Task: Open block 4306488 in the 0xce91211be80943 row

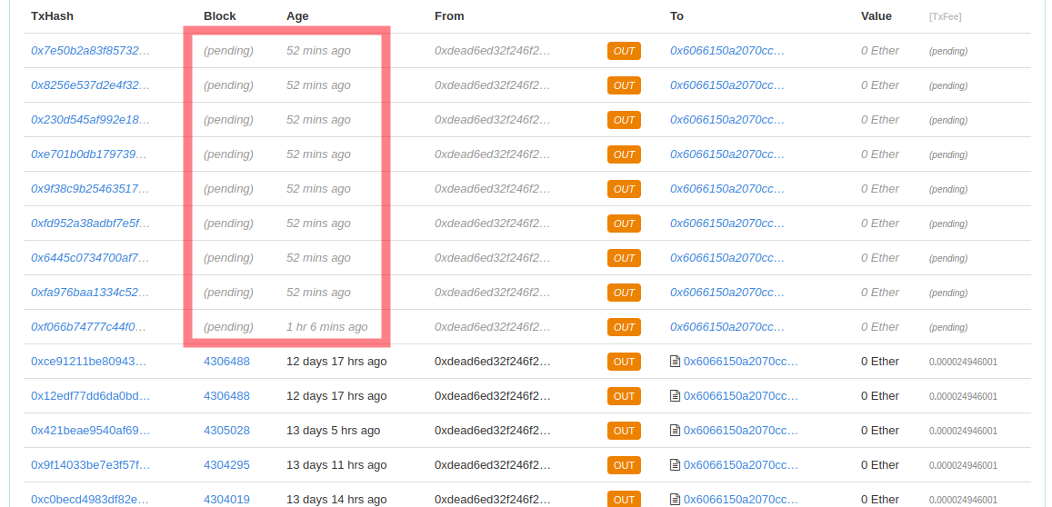Action: pyautogui.click(x=226, y=362)
